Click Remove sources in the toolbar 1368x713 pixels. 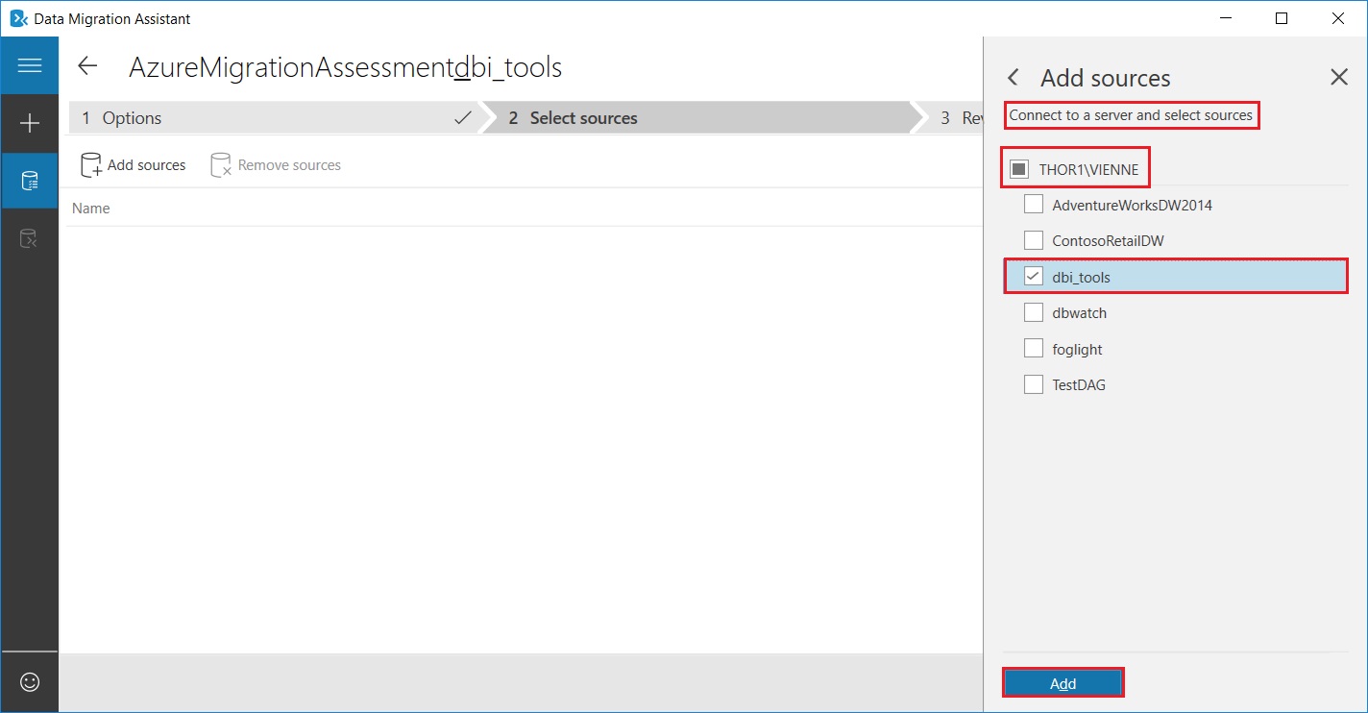[276, 165]
